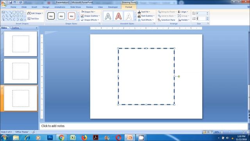Open the Animations ribbon tab
Viewport: 250px width, 141px height.
tap(60, 7)
